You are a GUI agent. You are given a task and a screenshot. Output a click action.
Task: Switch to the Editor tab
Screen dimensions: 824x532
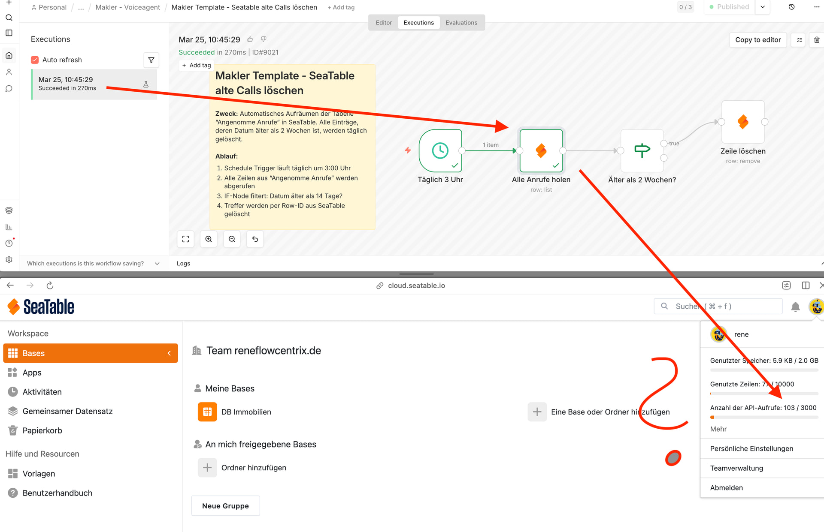point(384,23)
